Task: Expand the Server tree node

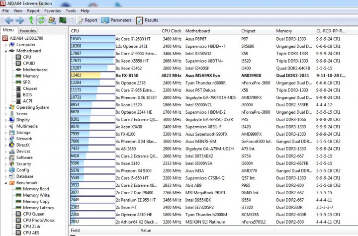Action: tap(5, 114)
